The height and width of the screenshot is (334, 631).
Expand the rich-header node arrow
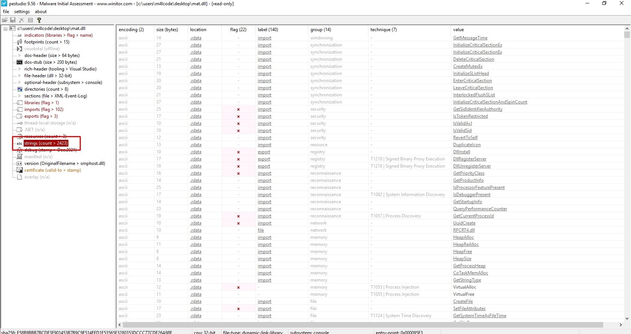tap(20, 69)
